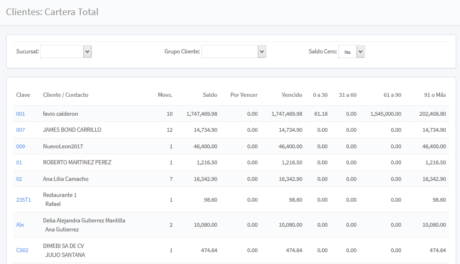Click the Clave column header
Image resolution: width=460 pixels, height=264 pixels.
pyautogui.click(x=23, y=95)
